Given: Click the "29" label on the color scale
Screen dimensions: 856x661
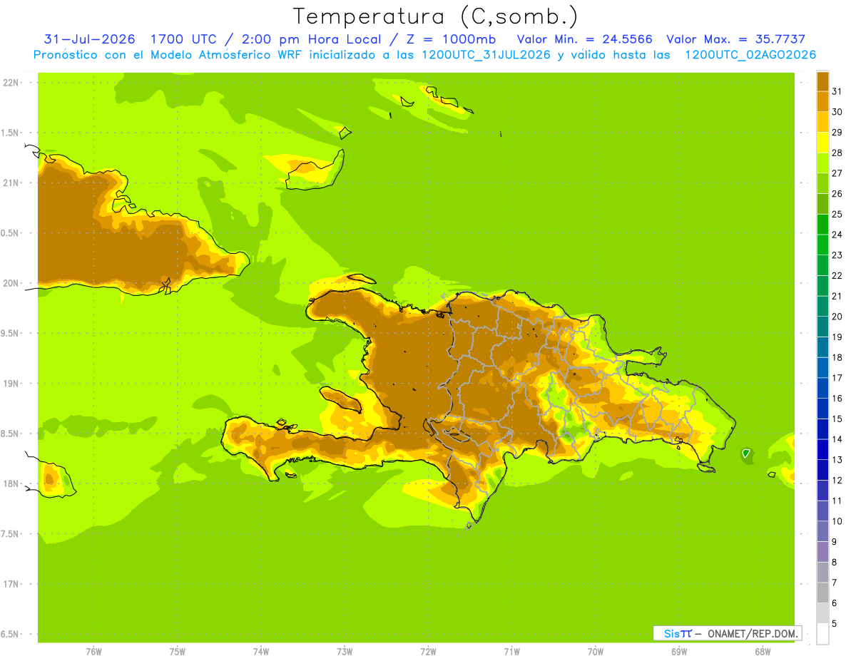Looking at the screenshot, I should [x=837, y=132].
